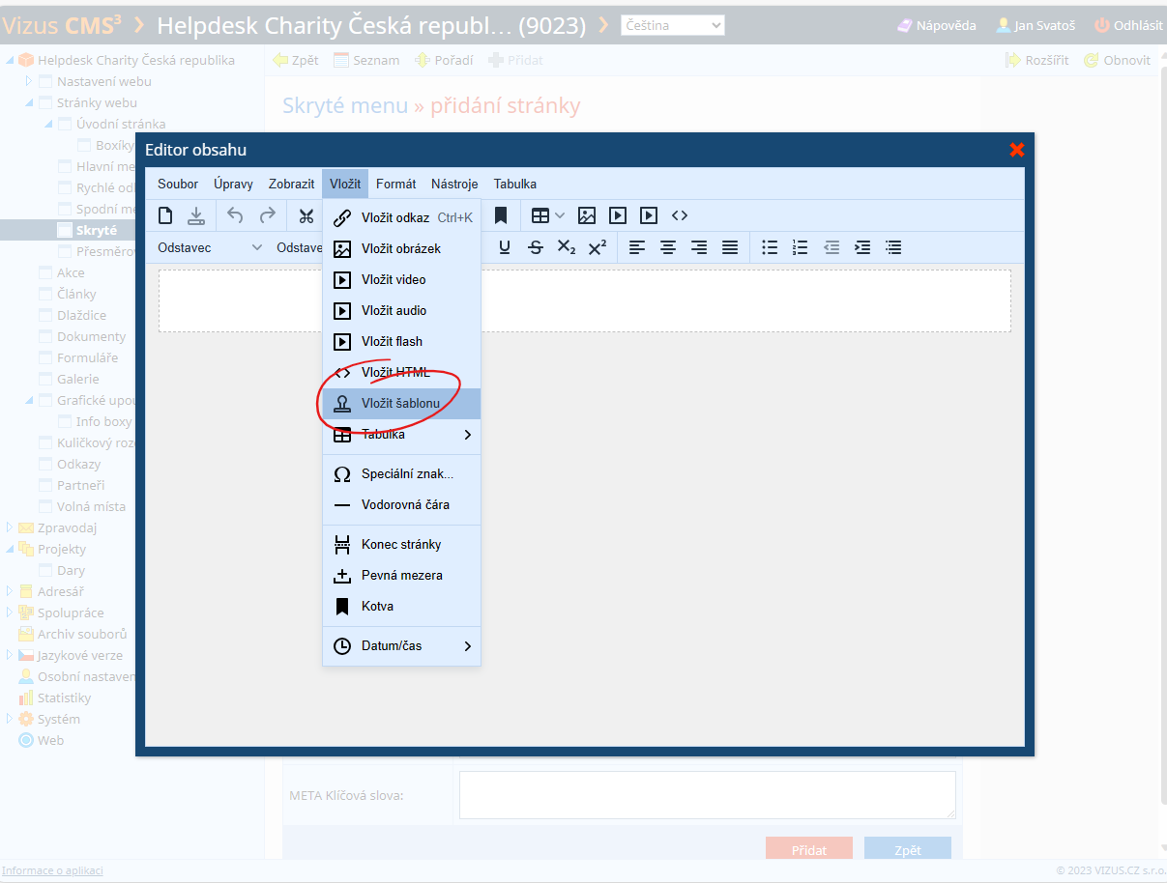This screenshot has height=883, width=1167.
Task: Click Jan Svatoš user link
Action: 1036,26
